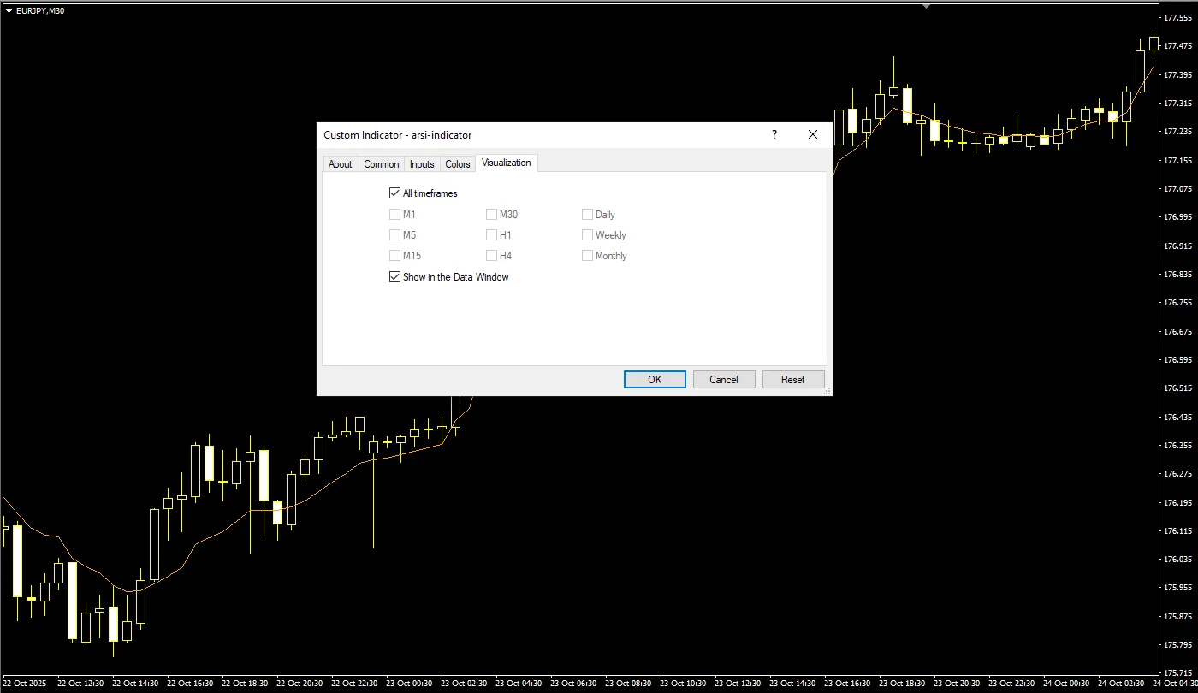1198x693 pixels.
Task: Switch to the About tab
Action: (x=341, y=164)
